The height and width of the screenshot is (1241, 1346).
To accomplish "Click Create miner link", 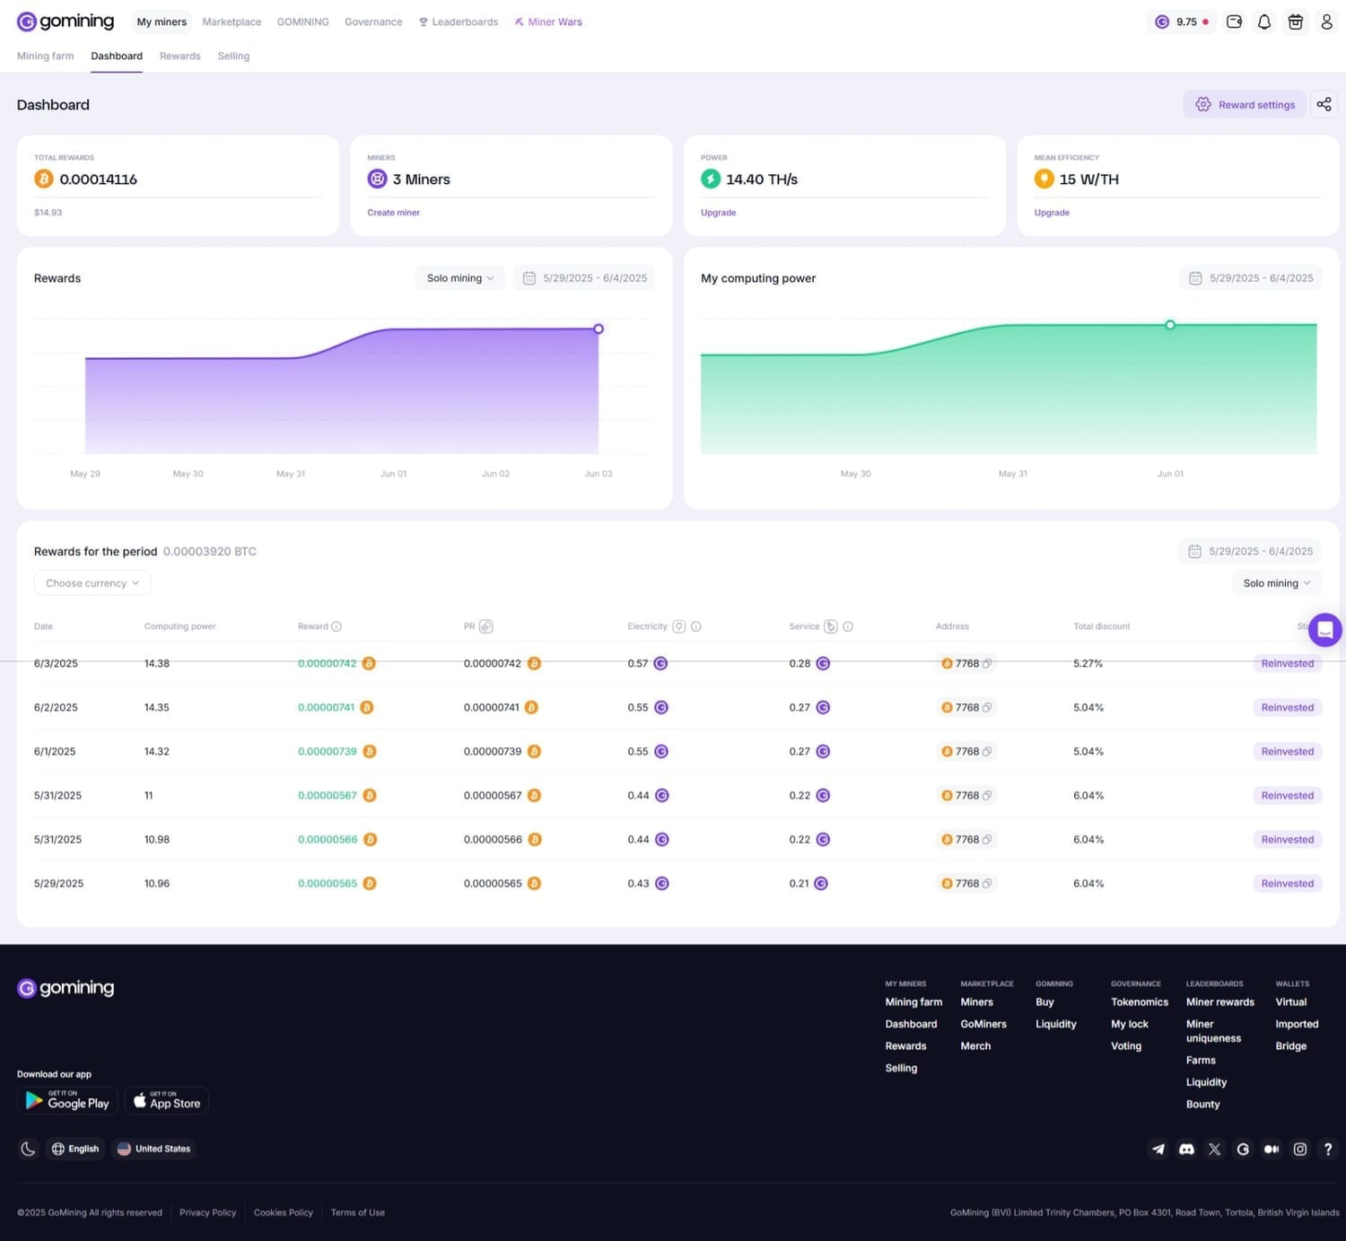I will (x=393, y=213).
